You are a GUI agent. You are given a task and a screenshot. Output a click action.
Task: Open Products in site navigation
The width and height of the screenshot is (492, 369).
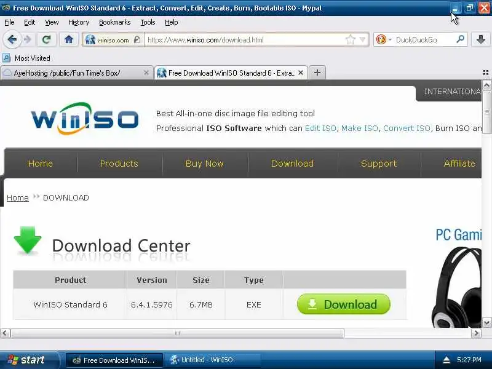click(119, 164)
